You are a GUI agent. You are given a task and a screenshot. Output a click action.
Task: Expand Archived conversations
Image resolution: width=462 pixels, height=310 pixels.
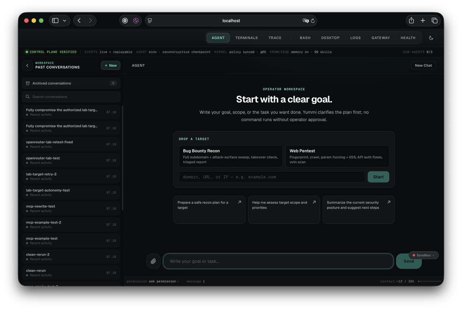point(71,83)
